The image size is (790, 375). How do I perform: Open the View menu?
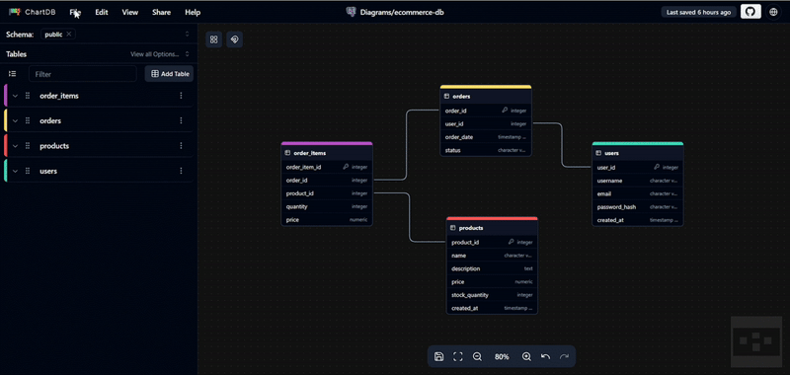130,12
